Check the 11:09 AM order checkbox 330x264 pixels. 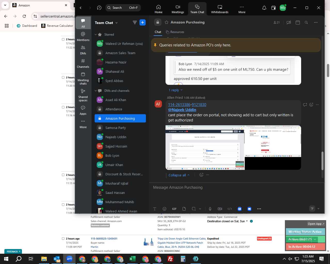[63, 204]
